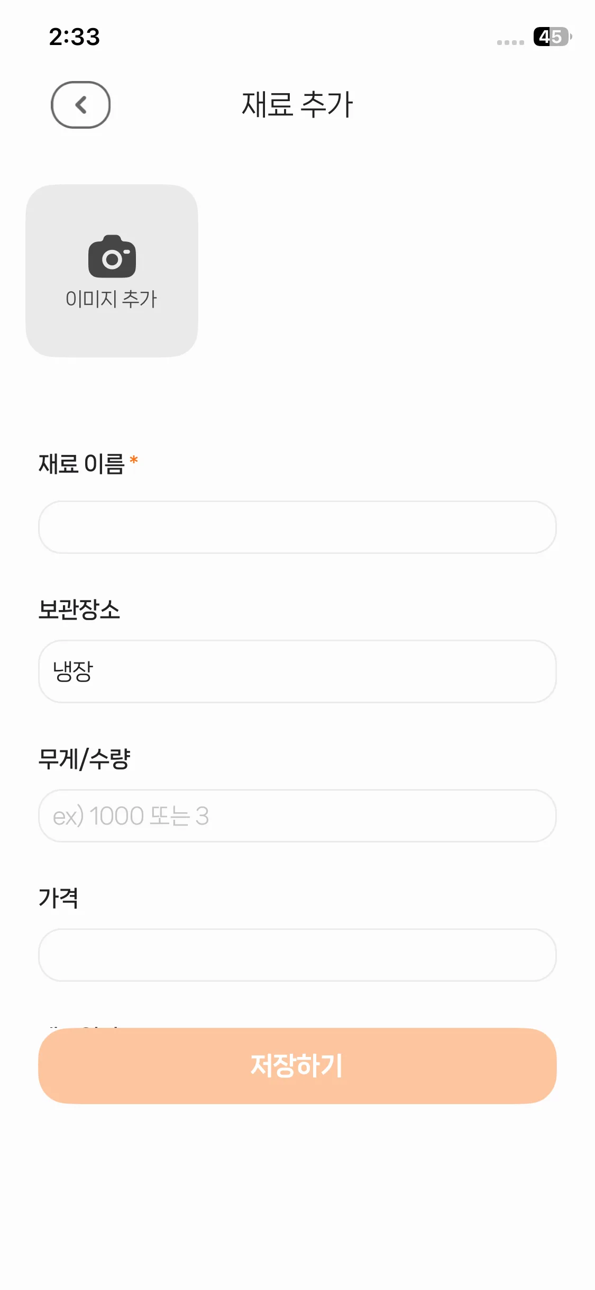Tap the '냉장' selected storage value

tap(73, 671)
